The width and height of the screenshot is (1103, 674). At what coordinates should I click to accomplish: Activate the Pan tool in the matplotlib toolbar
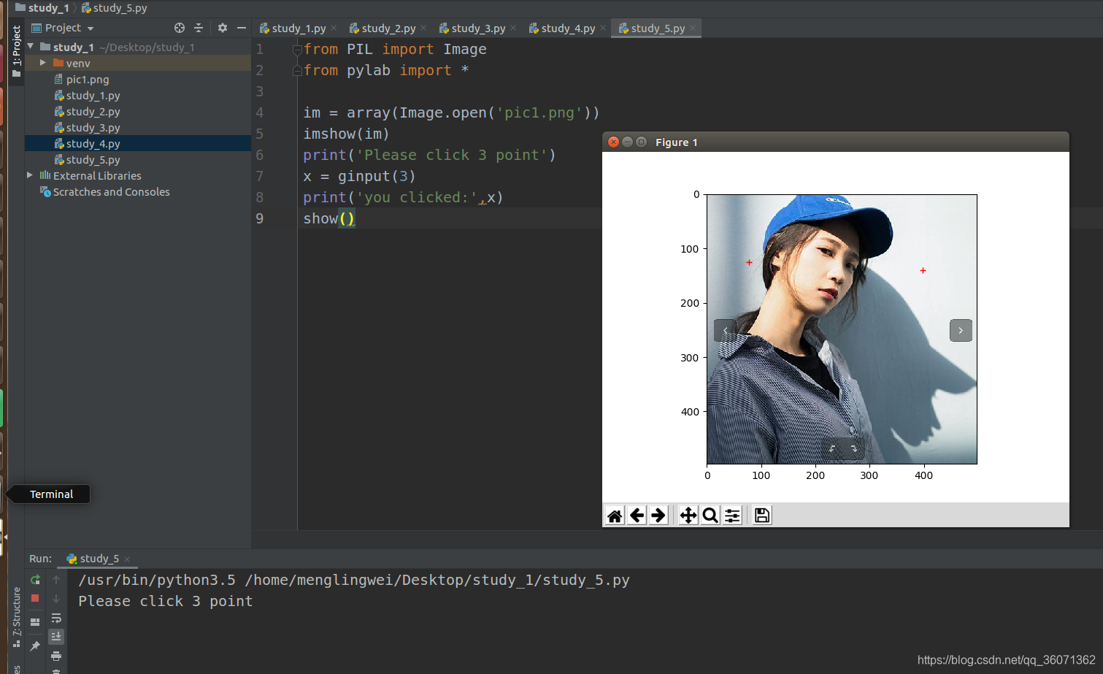pyautogui.click(x=687, y=515)
